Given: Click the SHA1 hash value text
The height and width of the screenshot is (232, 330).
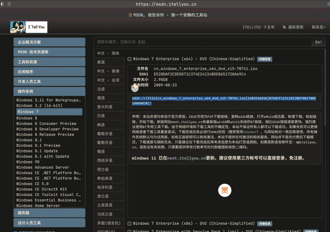Looking at the screenshot, I should (200, 74).
